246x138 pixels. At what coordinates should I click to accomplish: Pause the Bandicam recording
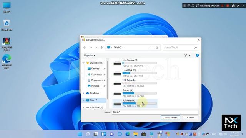[x=223, y=6]
